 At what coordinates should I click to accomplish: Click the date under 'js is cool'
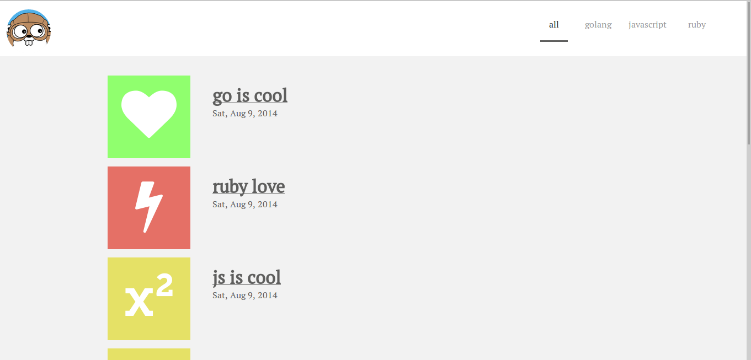245,295
